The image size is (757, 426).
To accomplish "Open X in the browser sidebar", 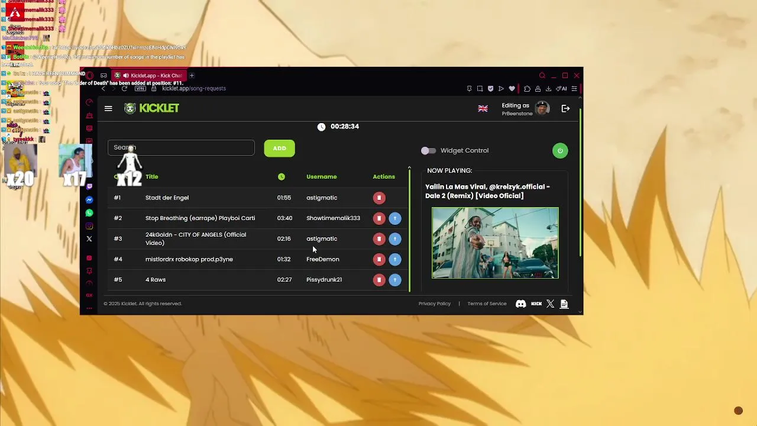I will pyautogui.click(x=89, y=239).
